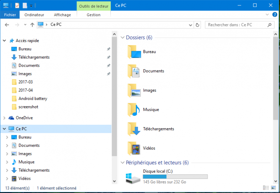Click the navigation pane scrollbar down arrow
This screenshot has width=280, height=193.
point(114,181)
